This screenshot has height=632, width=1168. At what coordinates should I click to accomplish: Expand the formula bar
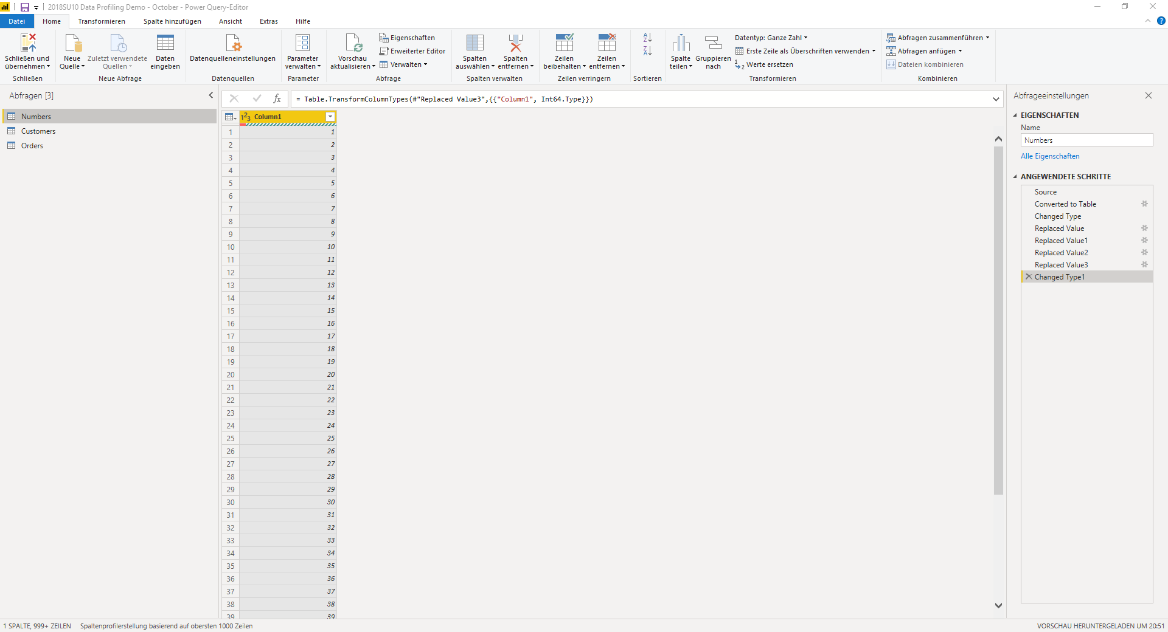[x=996, y=99]
